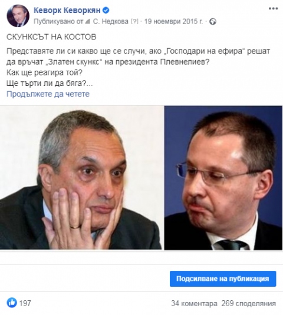The height and width of the screenshot is (315, 283).
Task: Click the blue thumbs-up like reaction icon
Action: coord(12,303)
